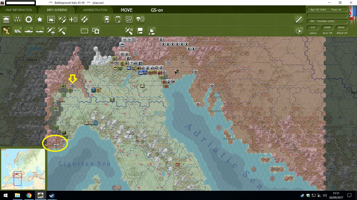357x200 pixels.
Task: Open the losses screen with cross markers icon
Action: click(18, 19)
